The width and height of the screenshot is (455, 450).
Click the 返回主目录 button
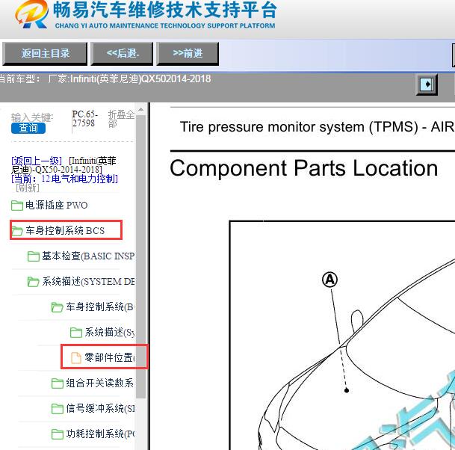[x=45, y=53]
